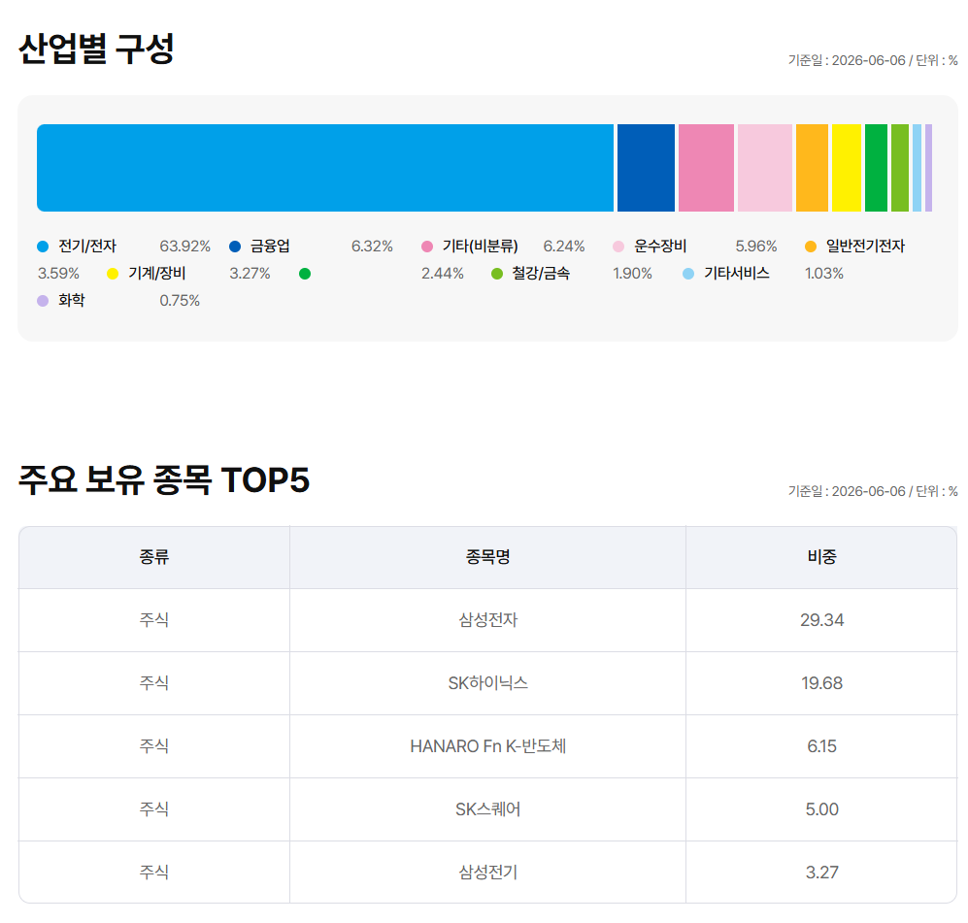Image resolution: width=968 pixels, height=923 pixels.
Task: Click the dark blue legend dot for 금융업
Action: click(235, 247)
